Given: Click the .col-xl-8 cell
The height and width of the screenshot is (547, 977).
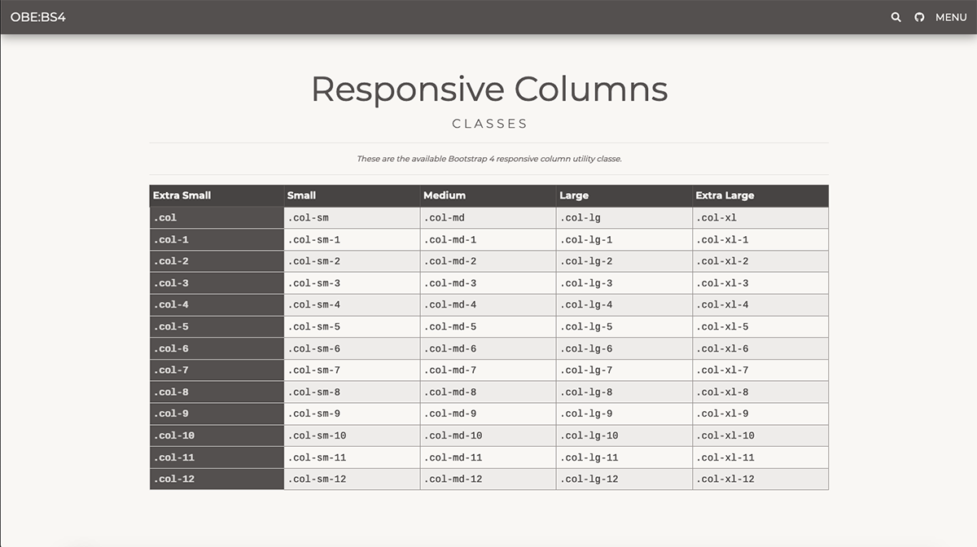Looking at the screenshot, I should (x=760, y=392).
